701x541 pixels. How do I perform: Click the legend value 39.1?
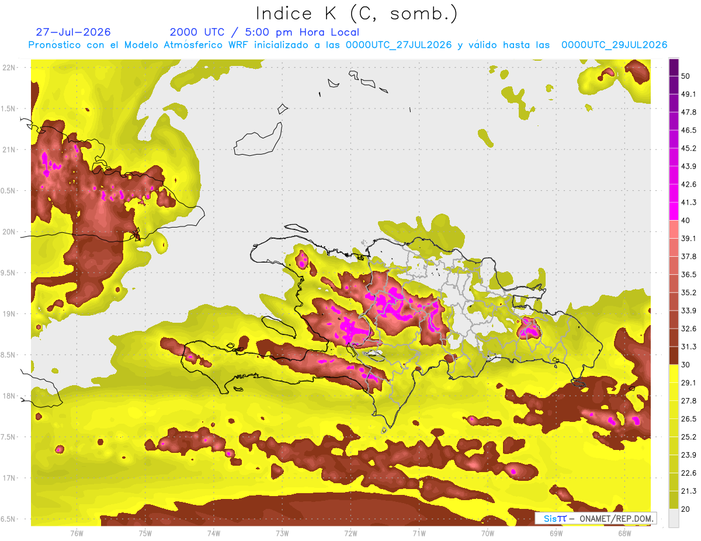tap(689, 239)
